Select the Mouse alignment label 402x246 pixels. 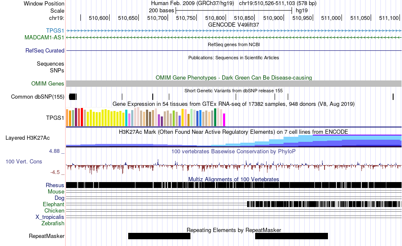(56, 192)
